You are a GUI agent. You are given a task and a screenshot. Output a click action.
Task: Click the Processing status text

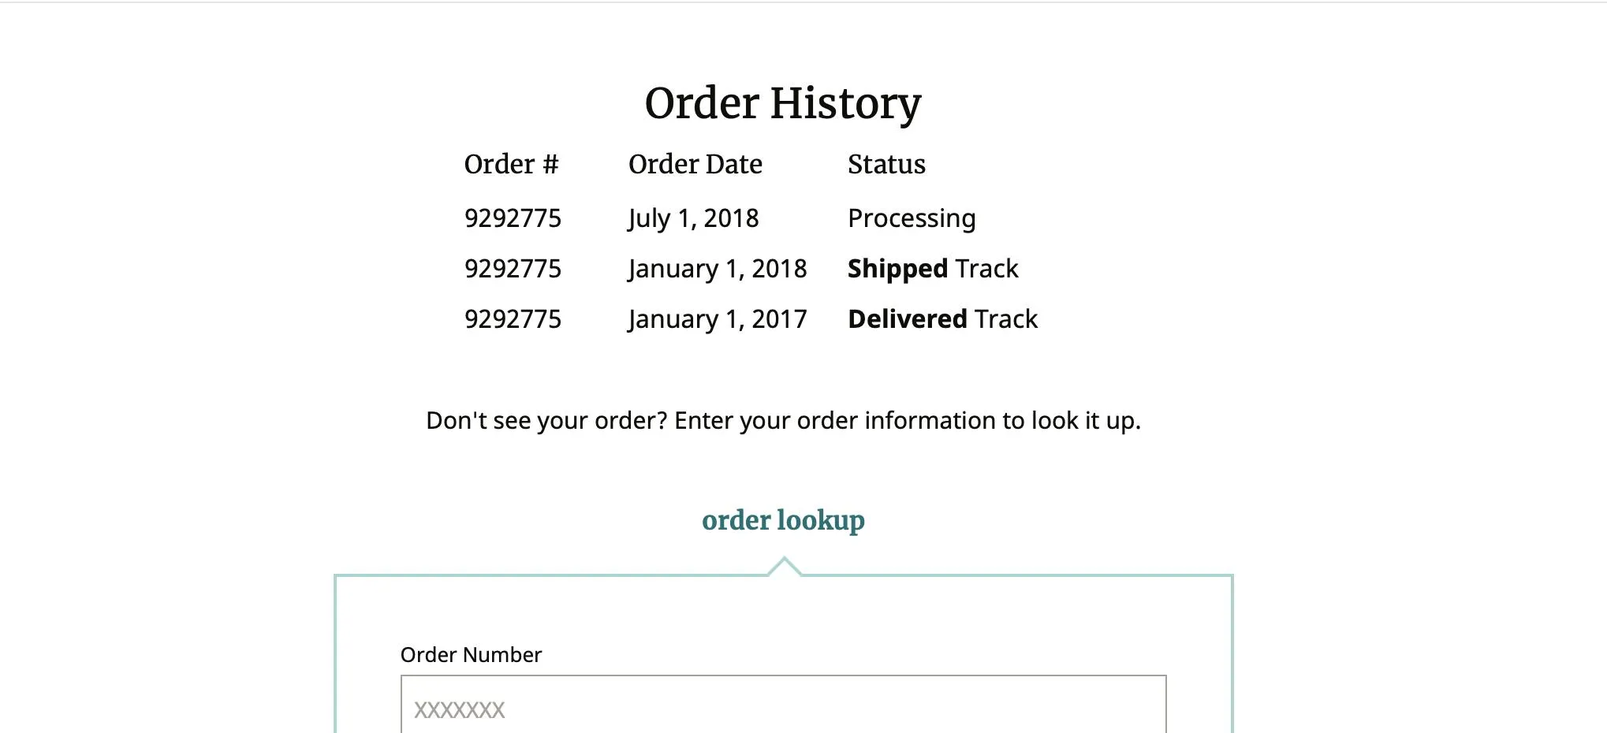[912, 218]
